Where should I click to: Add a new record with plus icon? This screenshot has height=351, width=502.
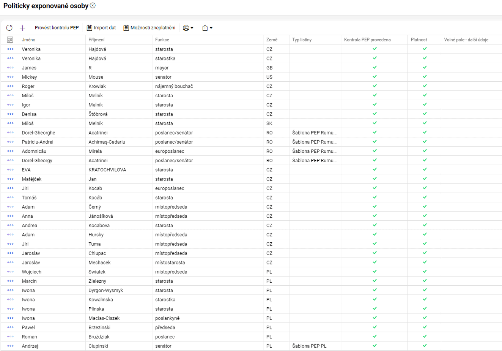22,28
